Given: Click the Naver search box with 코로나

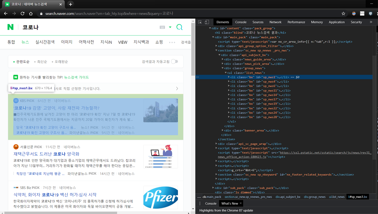Looking at the screenshot, I should tap(89, 27).
